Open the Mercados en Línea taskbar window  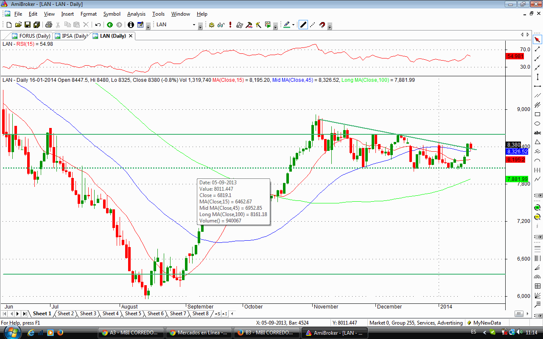point(198,333)
